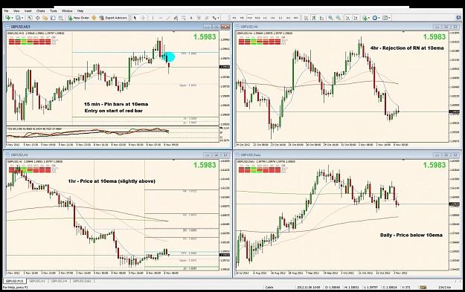Select the Fibonacci Retracement tool
465x292 pixels.
(x=184, y=18)
